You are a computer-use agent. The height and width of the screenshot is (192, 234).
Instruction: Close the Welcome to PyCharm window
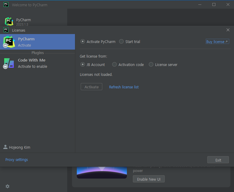click(x=228, y=4)
